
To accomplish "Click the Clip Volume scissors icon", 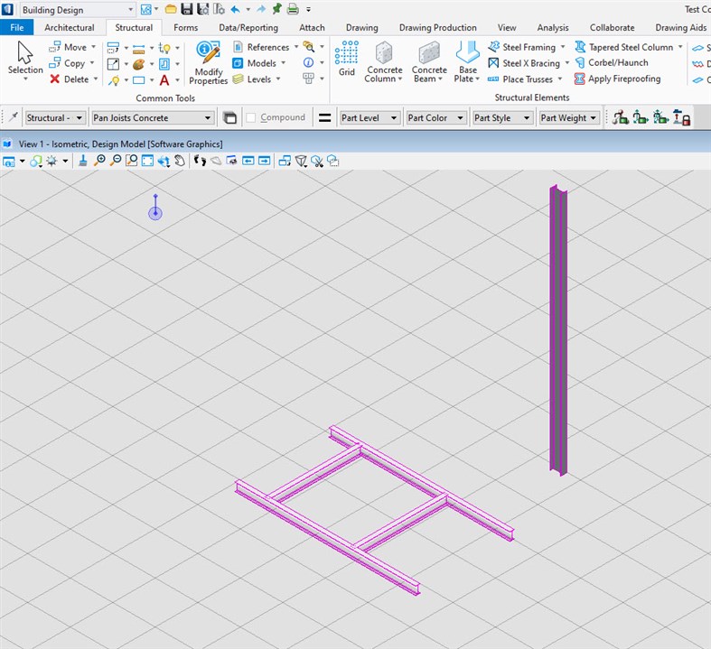I will coord(317,162).
